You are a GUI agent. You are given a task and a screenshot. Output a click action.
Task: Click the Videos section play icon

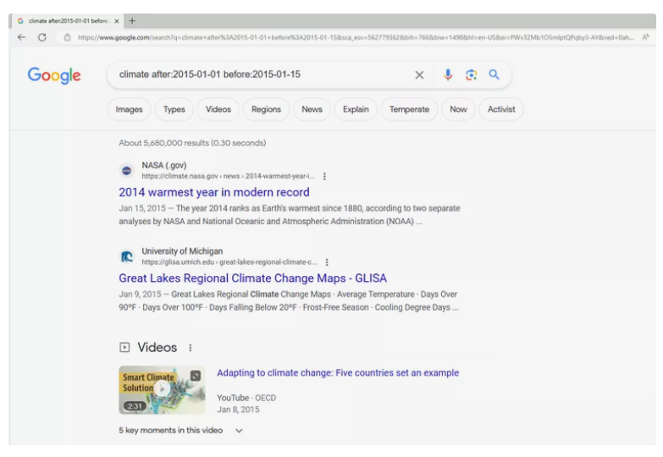click(x=124, y=348)
